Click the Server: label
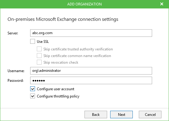This screenshot has width=169, height=121. [x=13, y=33]
